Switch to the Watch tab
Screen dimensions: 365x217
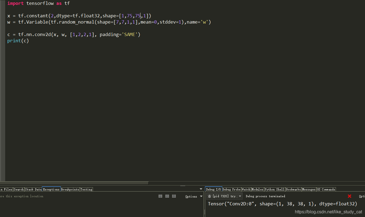[246, 189]
